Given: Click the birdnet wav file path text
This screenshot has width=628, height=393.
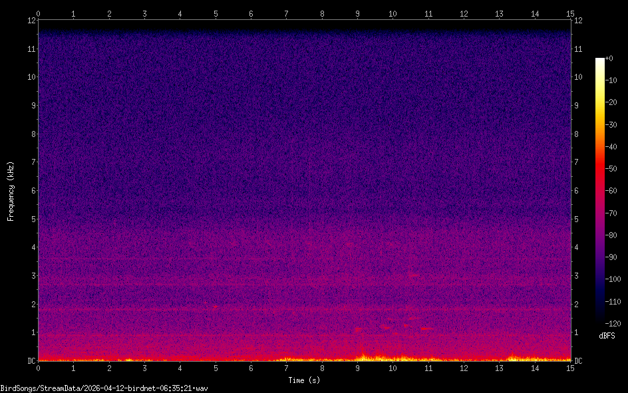Looking at the screenshot, I should [x=104, y=388].
